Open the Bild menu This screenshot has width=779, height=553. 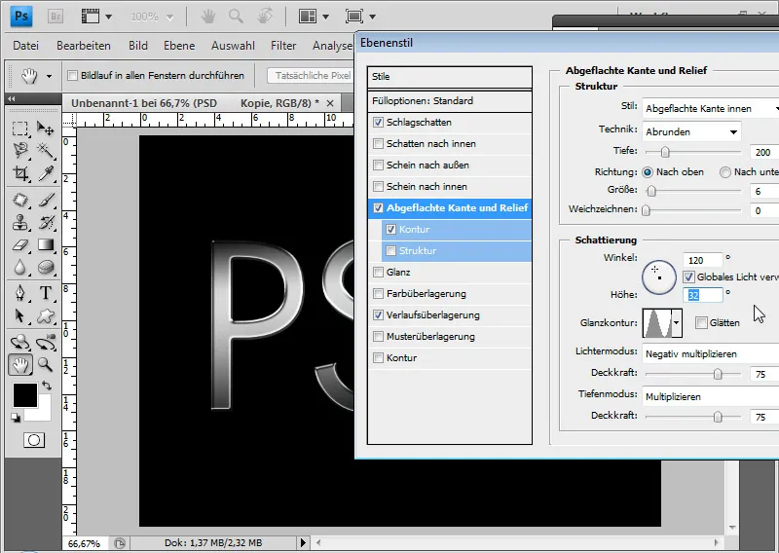[x=137, y=45]
